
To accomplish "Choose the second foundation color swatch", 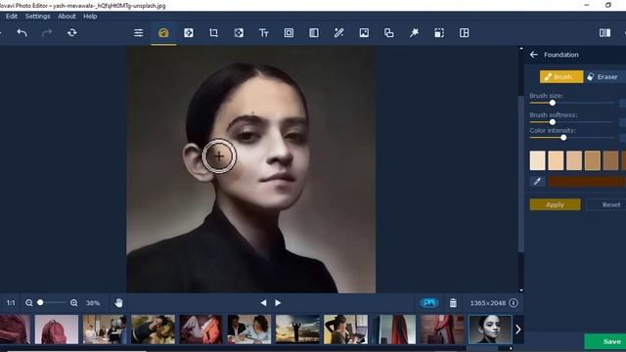I will click(556, 160).
